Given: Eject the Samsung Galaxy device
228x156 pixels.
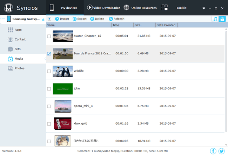Looking at the screenshot, I should pos(43,20).
